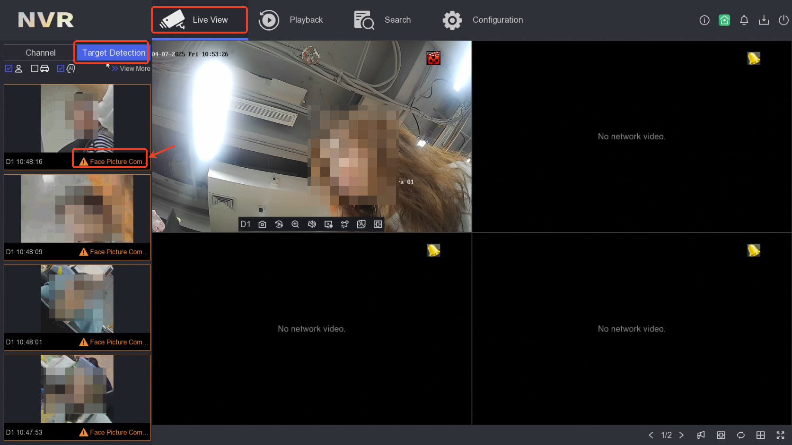
Task: Go to the next page of channels
Action: [681, 435]
